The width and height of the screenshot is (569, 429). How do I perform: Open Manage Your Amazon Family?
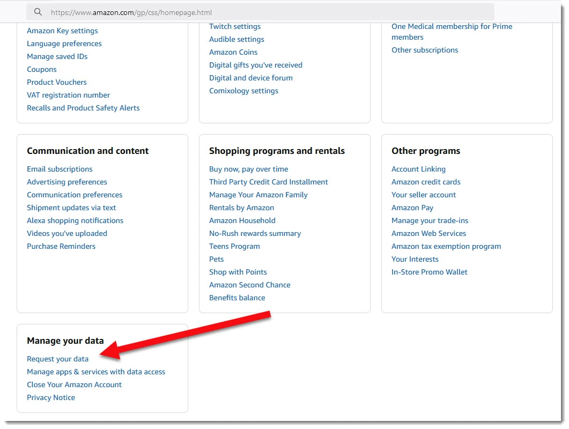(x=258, y=195)
